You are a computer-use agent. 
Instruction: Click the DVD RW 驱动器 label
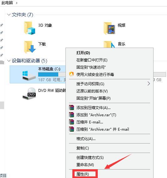click(52, 91)
